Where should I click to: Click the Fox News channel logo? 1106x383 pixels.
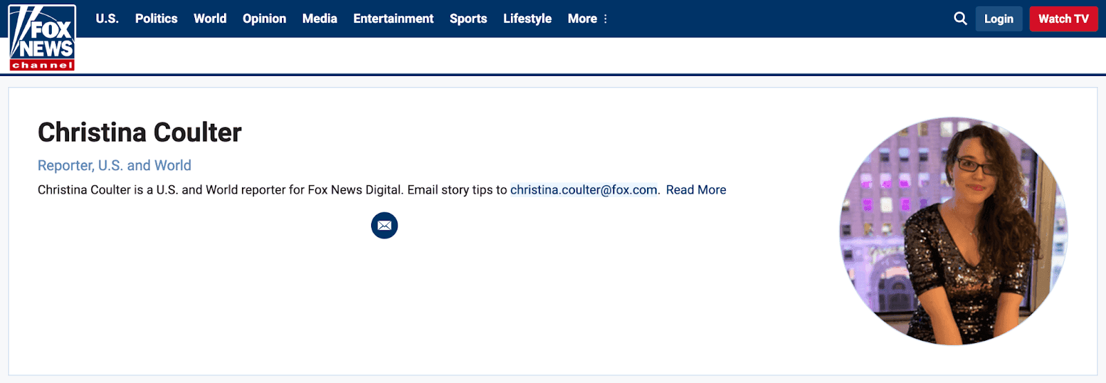coord(42,37)
